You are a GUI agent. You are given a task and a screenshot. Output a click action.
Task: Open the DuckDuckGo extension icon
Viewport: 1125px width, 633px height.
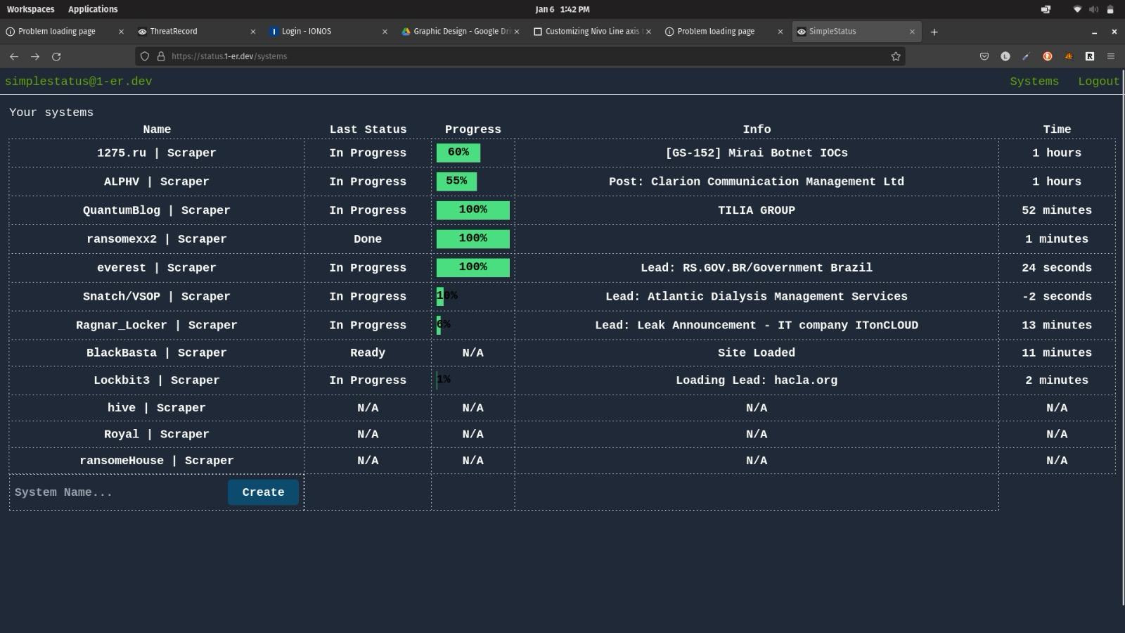click(1048, 56)
